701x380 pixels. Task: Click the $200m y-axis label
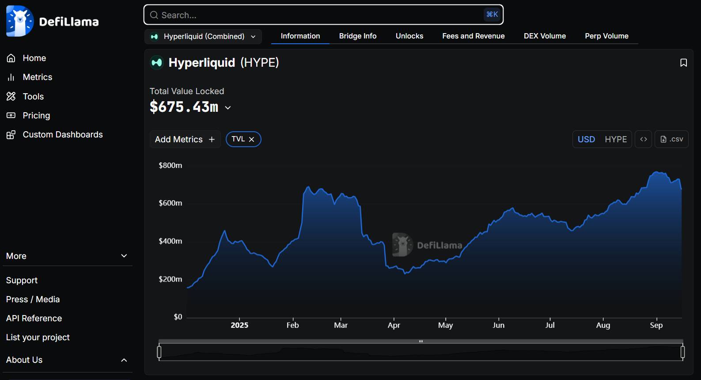[x=171, y=279]
